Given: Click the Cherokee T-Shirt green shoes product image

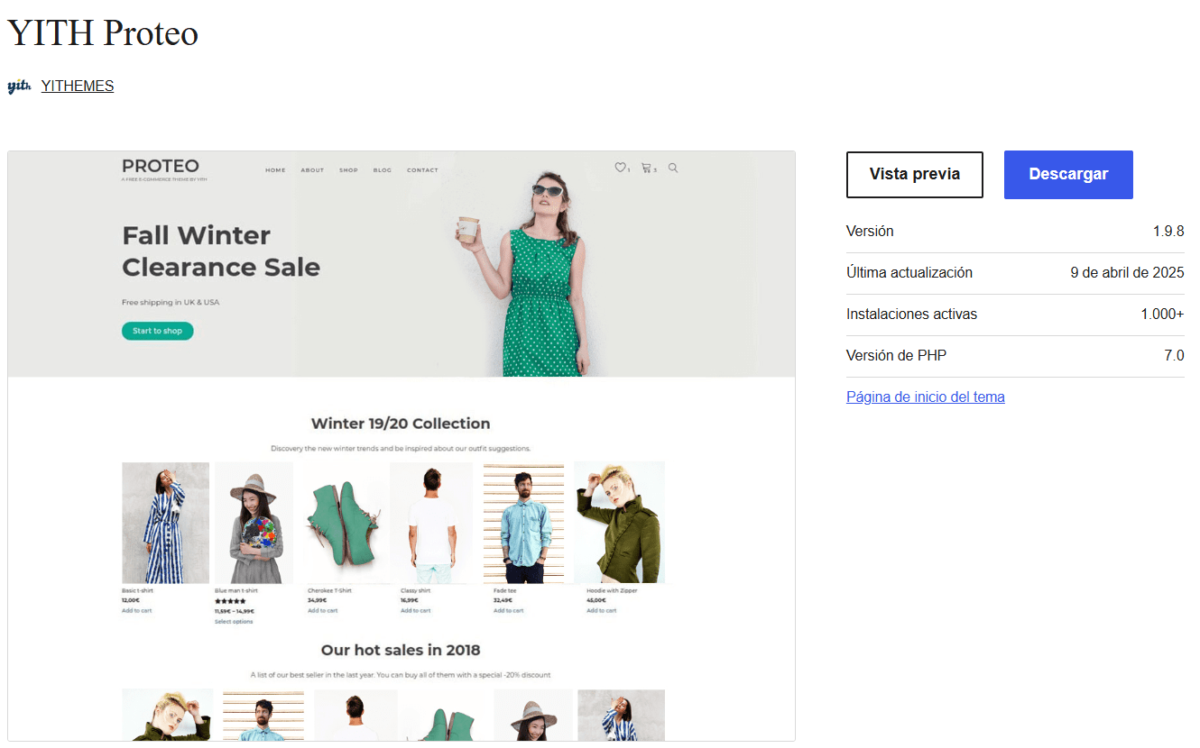Looking at the screenshot, I should pos(343,523).
